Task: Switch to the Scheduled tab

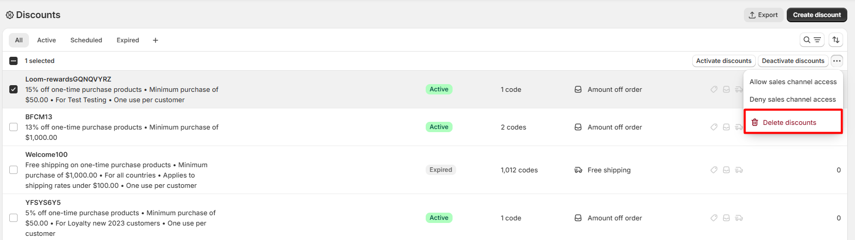Action: pos(86,40)
